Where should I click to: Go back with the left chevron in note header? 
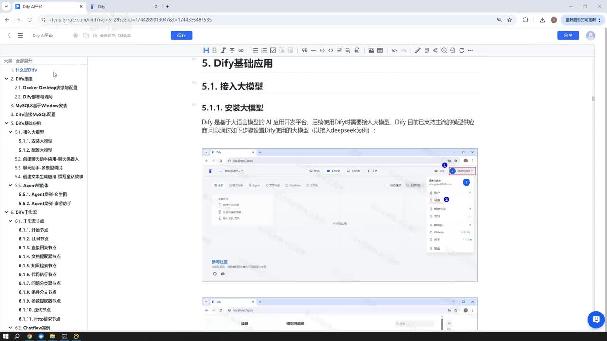(x=9, y=36)
